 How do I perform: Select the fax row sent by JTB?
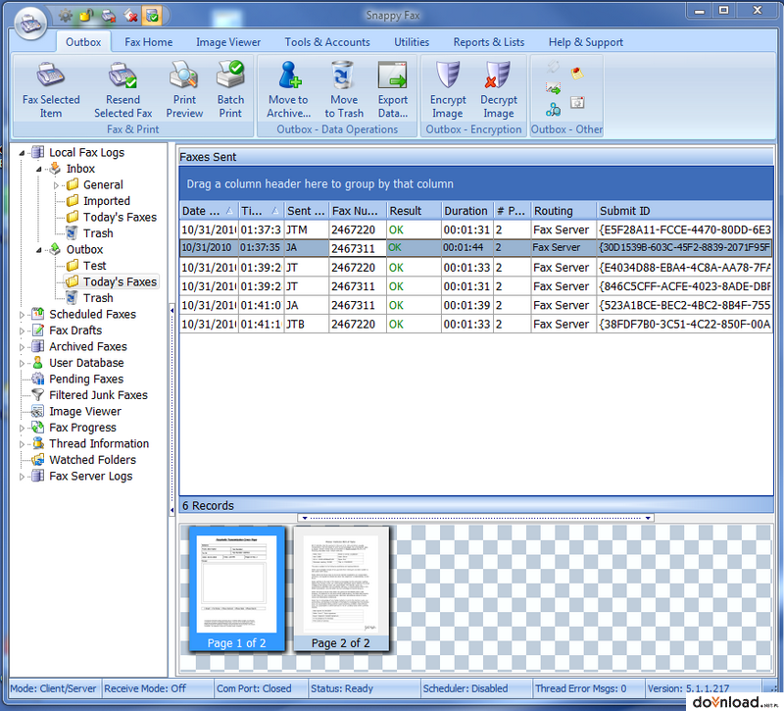[476, 325]
